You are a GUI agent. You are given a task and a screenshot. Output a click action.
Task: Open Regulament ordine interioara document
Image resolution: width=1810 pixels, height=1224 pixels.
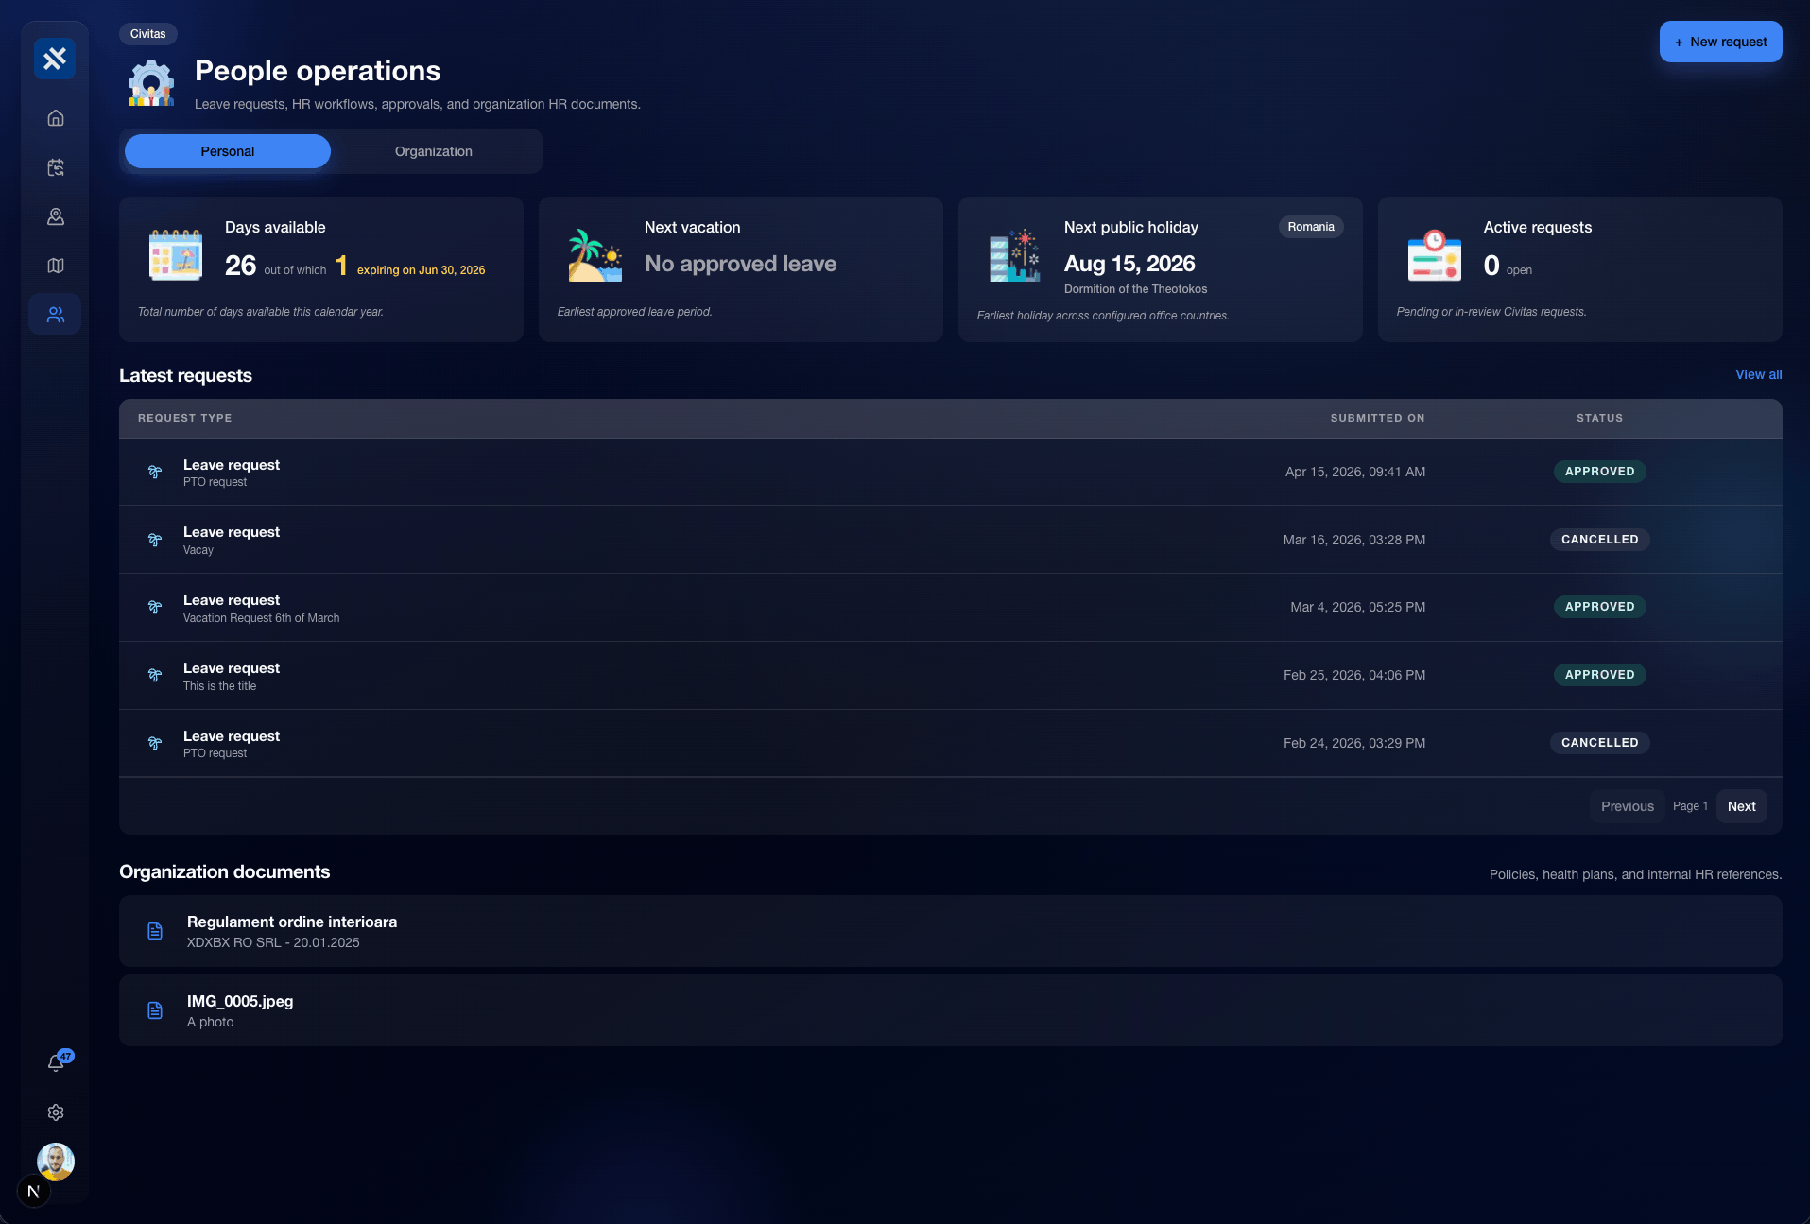tap(951, 931)
